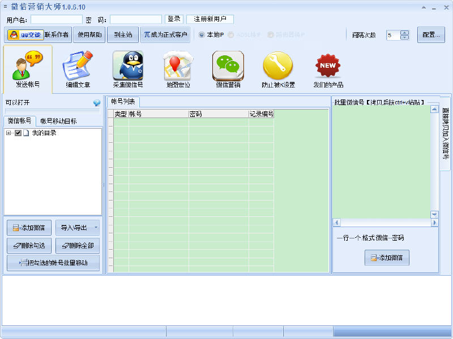Open the 地图定位 map icon
Viewport: 453px width, 339px height.
[178, 69]
